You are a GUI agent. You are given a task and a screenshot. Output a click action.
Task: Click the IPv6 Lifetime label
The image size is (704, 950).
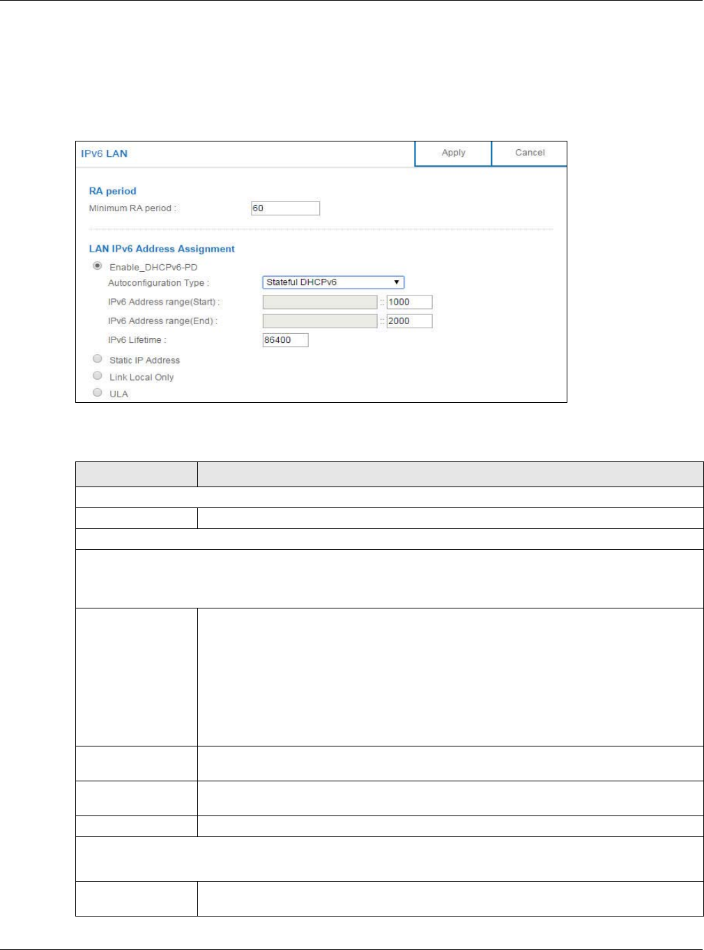[137, 340]
